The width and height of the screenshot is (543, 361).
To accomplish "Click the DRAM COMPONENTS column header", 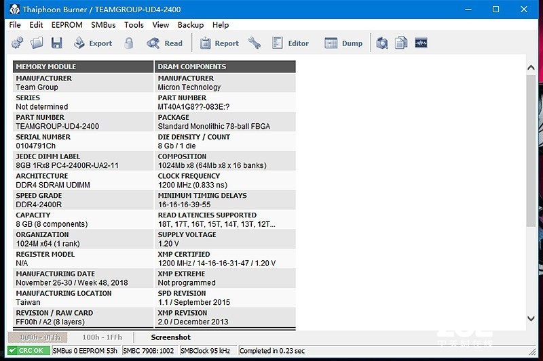I will 225,66.
